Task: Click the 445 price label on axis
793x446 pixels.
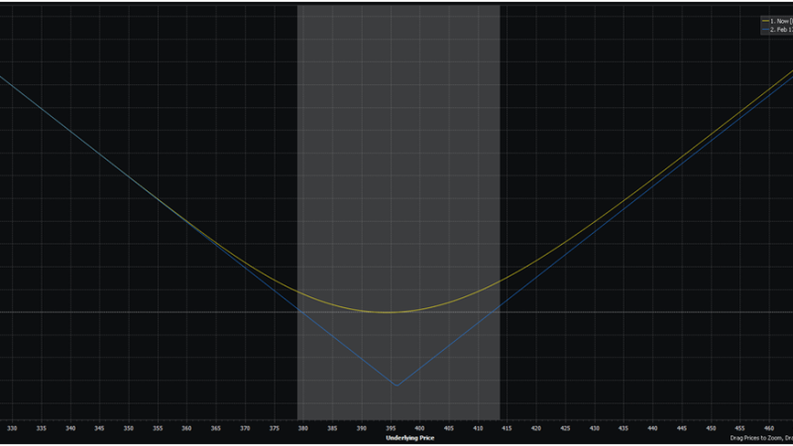Action: (682, 428)
